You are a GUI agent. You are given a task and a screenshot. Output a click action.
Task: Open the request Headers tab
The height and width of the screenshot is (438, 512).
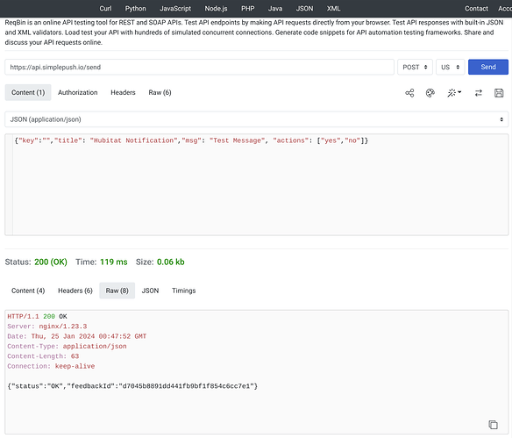[123, 92]
